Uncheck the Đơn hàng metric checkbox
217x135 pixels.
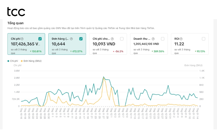coord(81,39)
